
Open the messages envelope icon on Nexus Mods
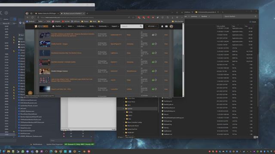click(166, 26)
